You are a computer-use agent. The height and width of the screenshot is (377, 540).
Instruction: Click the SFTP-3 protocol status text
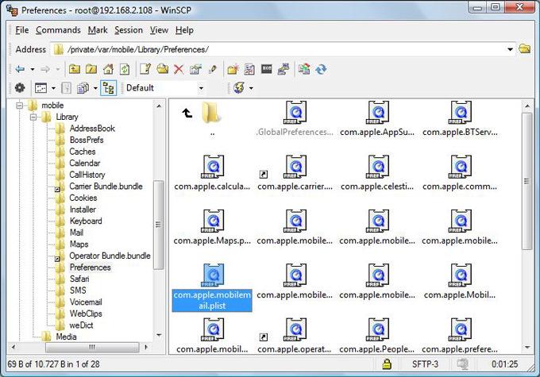pyautogui.click(x=425, y=364)
